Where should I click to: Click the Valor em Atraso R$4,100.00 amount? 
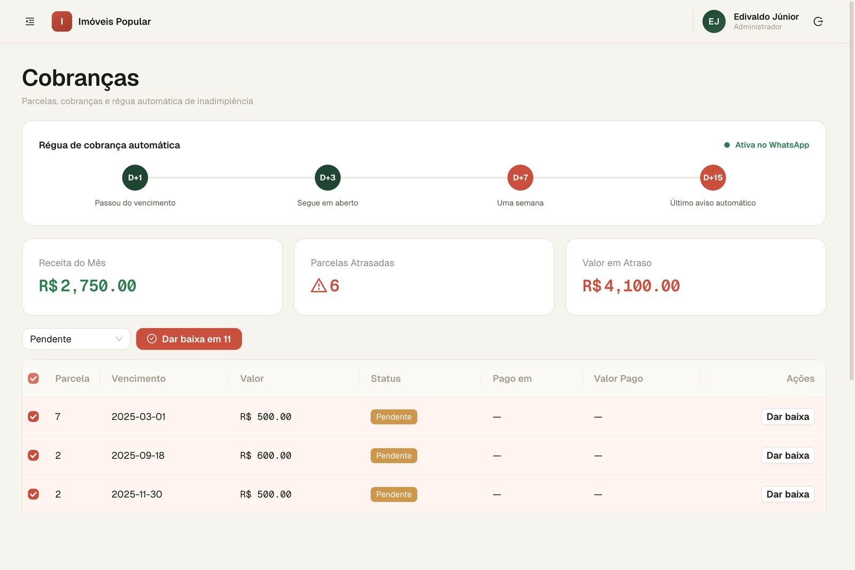point(631,286)
